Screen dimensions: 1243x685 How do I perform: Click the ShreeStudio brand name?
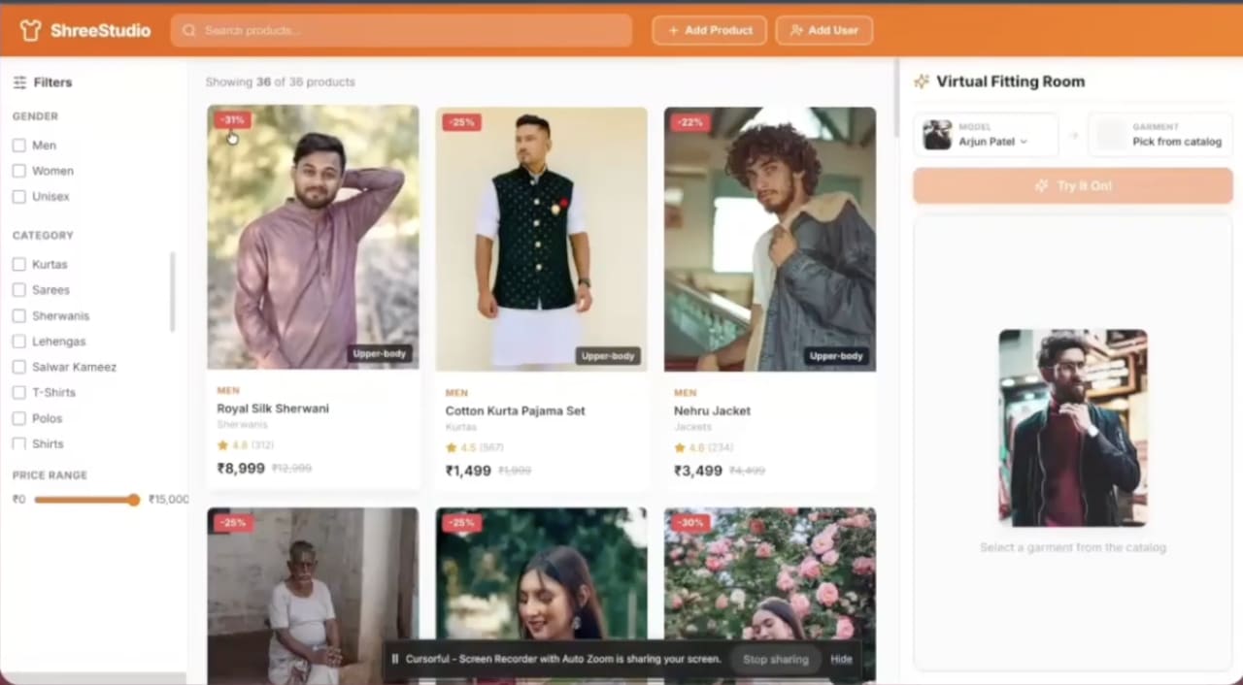coord(100,31)
